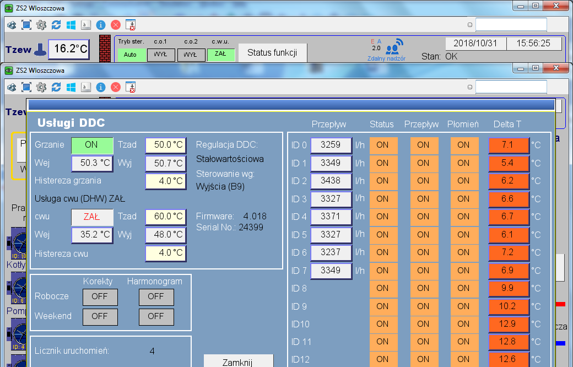This screenshot has width=573, height=367.
Task: Toggle c.o.1 WYŁ switch
Action: (161, 55)
